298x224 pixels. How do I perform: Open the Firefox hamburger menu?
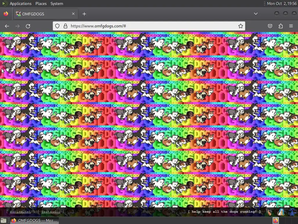[x=291, y=26]
